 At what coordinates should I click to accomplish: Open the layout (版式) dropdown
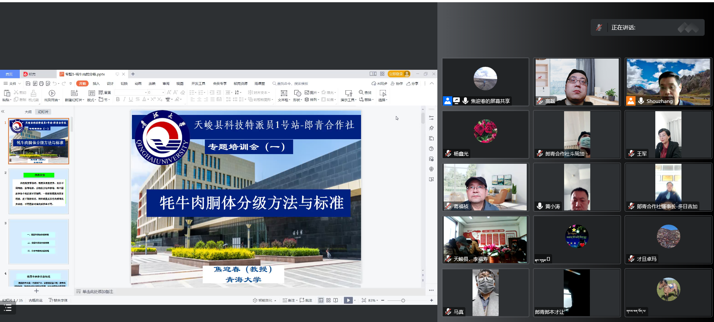[x=92, y=100]
